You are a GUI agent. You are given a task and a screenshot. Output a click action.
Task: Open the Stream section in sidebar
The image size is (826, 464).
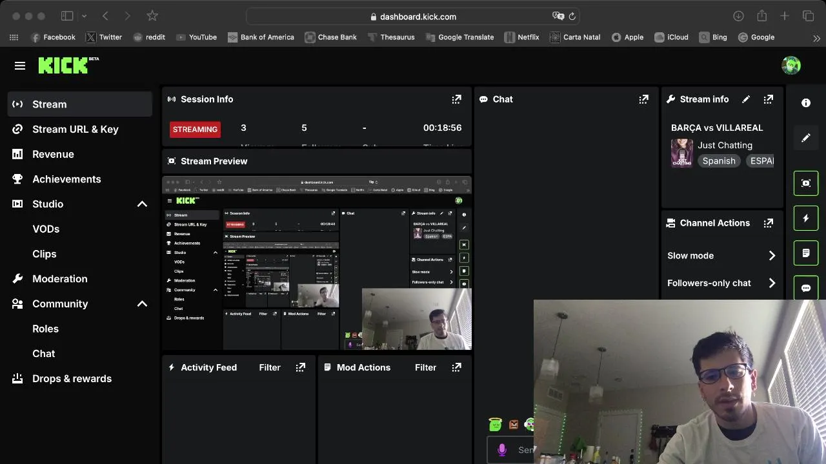(80, 104)
